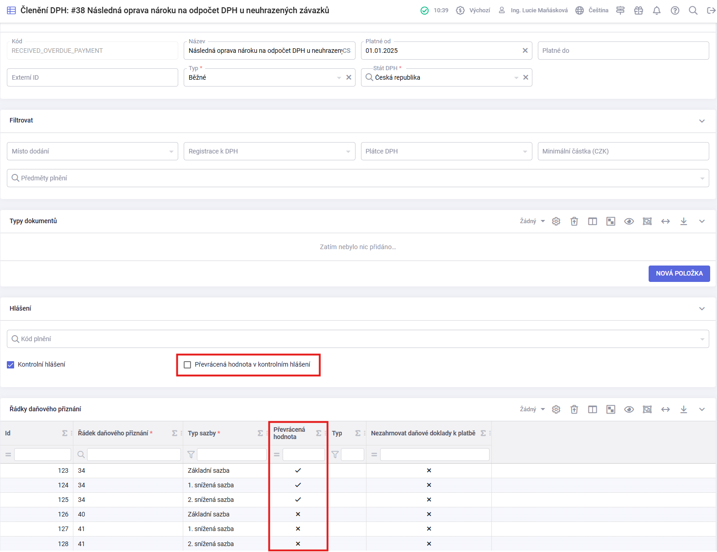Screen dimensions: 717x552
Task: Clear the Platné od date value
Action: tap(525, 51)
